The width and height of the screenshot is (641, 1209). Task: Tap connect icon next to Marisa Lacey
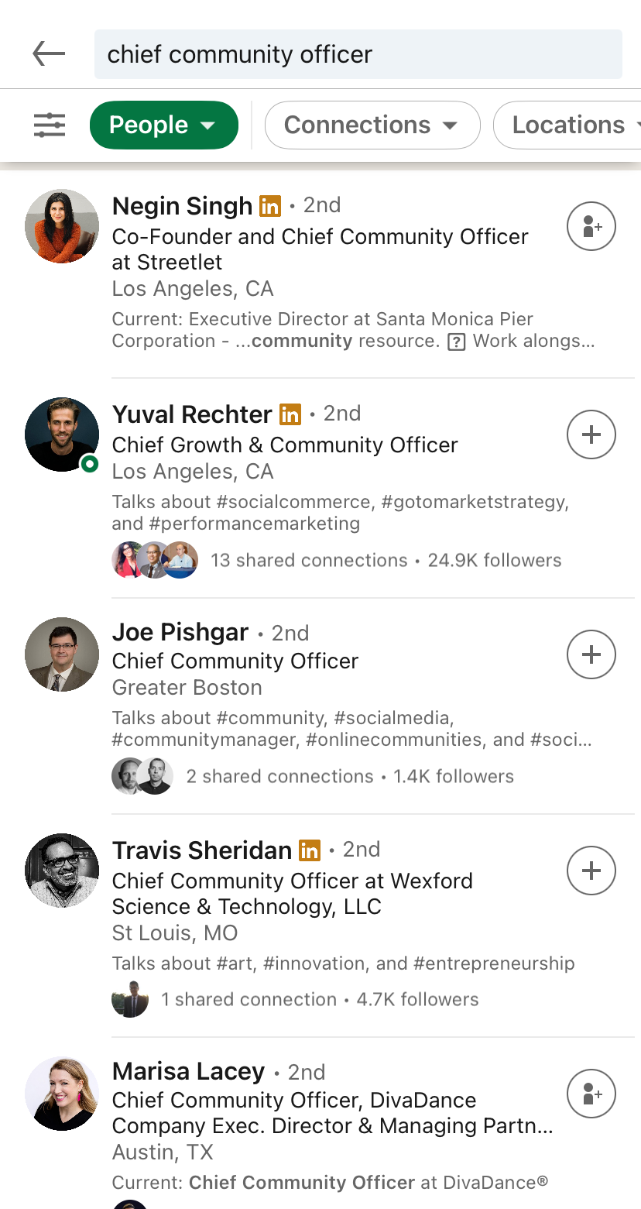pos(591,1094)
